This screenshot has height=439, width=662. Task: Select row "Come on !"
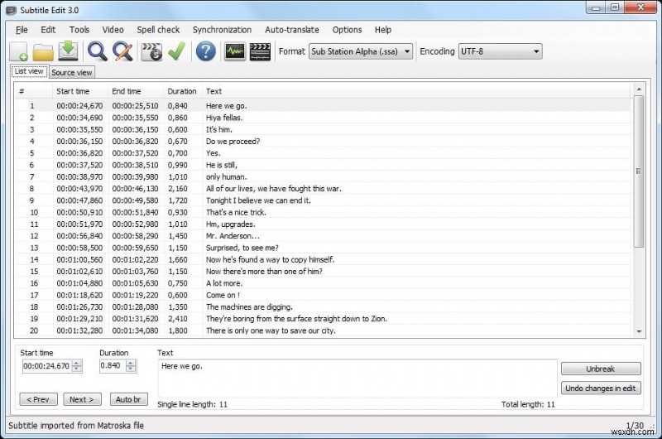click(323, 295)
